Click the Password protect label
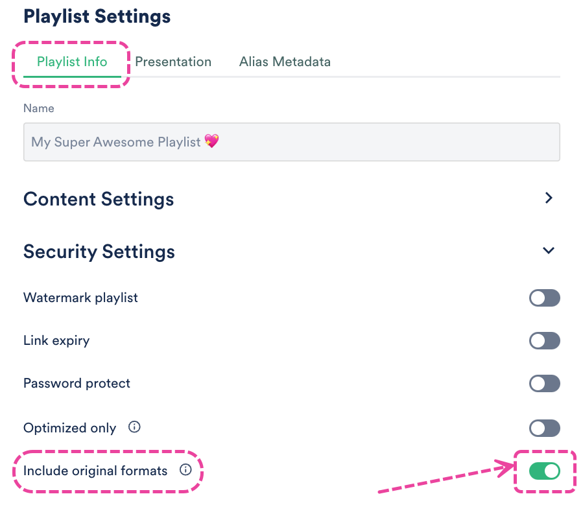 [77, 384]
